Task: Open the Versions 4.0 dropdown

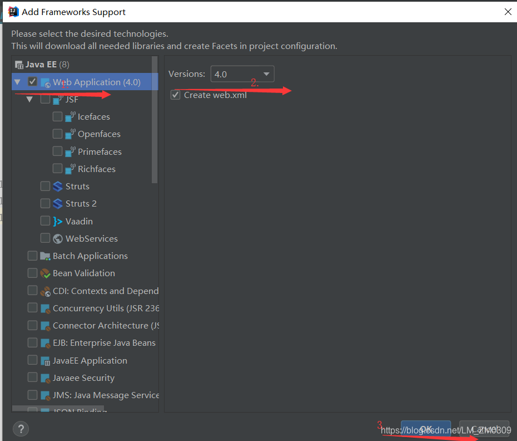Action: (x=242, y=74)
